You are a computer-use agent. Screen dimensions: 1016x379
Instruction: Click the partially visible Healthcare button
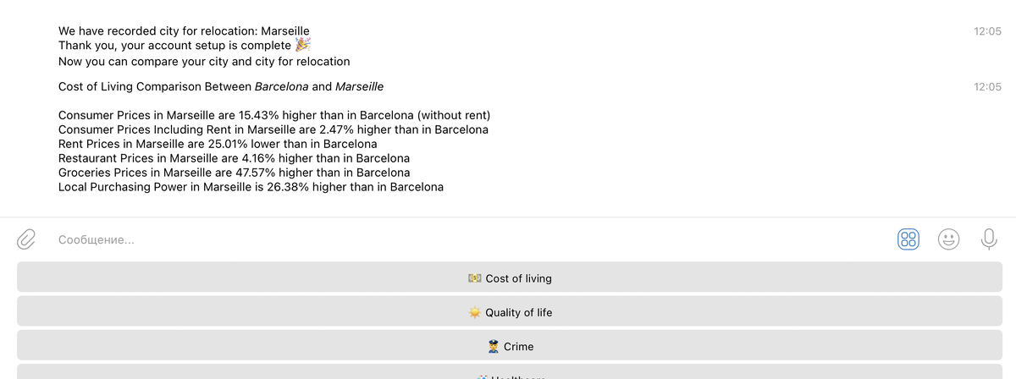[x=510, y=373]
